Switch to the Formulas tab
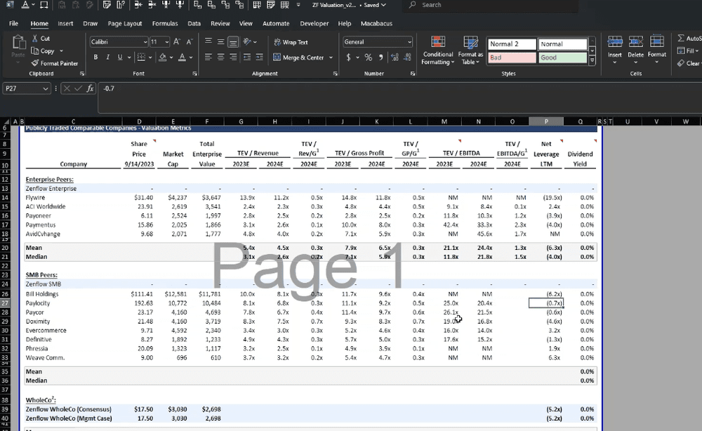 coord(165,23)
